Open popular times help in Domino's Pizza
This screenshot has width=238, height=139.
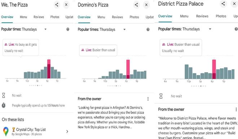click(148, 29)
